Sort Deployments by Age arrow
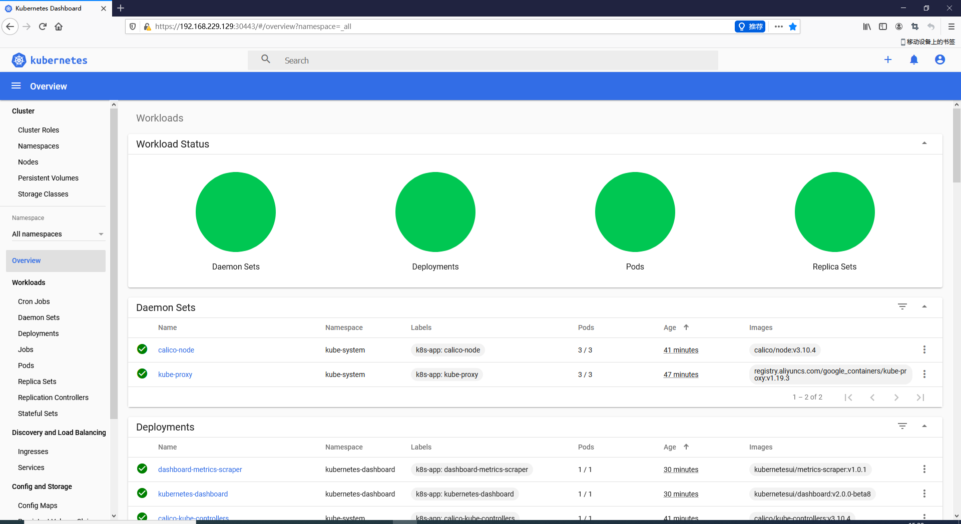This screenshot has width=961, height=524. (686, 446)
